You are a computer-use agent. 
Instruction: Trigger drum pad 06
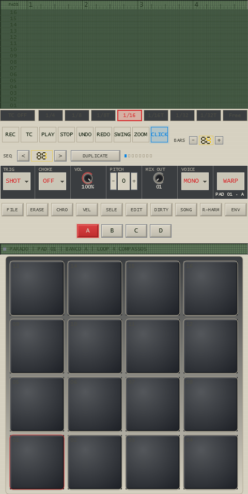pyautogui.click(x=95, y=404)
